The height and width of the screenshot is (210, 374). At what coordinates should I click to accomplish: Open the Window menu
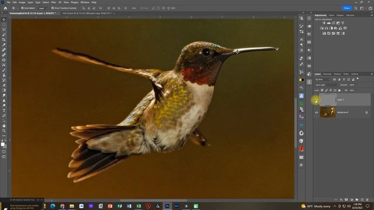point(85,2)
